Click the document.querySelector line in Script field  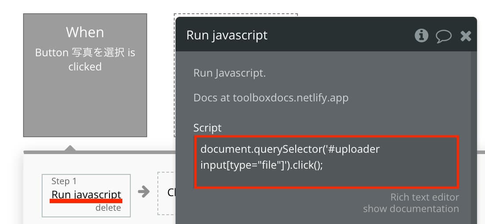pos(290,149)
